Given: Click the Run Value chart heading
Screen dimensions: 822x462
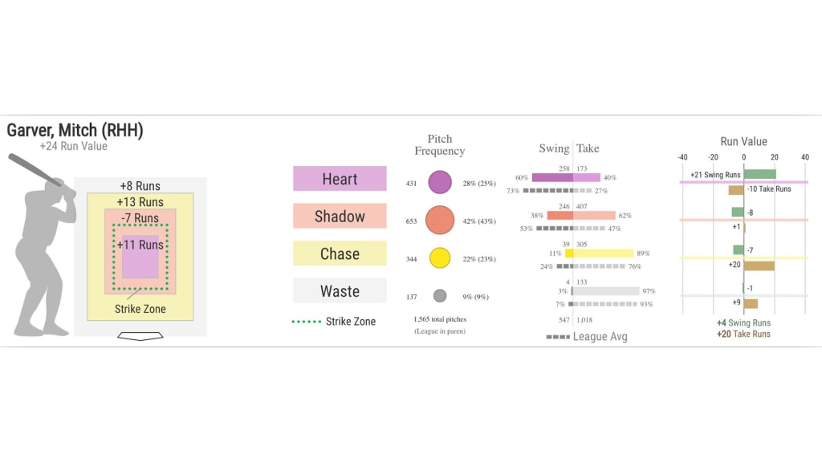Looking at the screenshot, I should [x=743, y=141].
